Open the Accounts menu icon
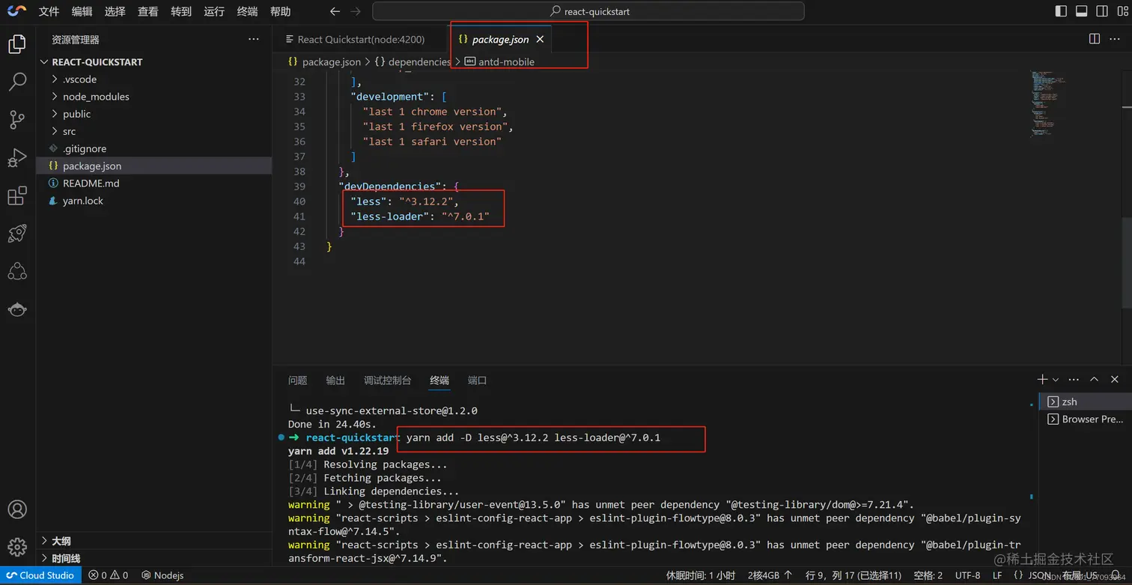This screenshot has height=585, width=1132. point(16,509)
